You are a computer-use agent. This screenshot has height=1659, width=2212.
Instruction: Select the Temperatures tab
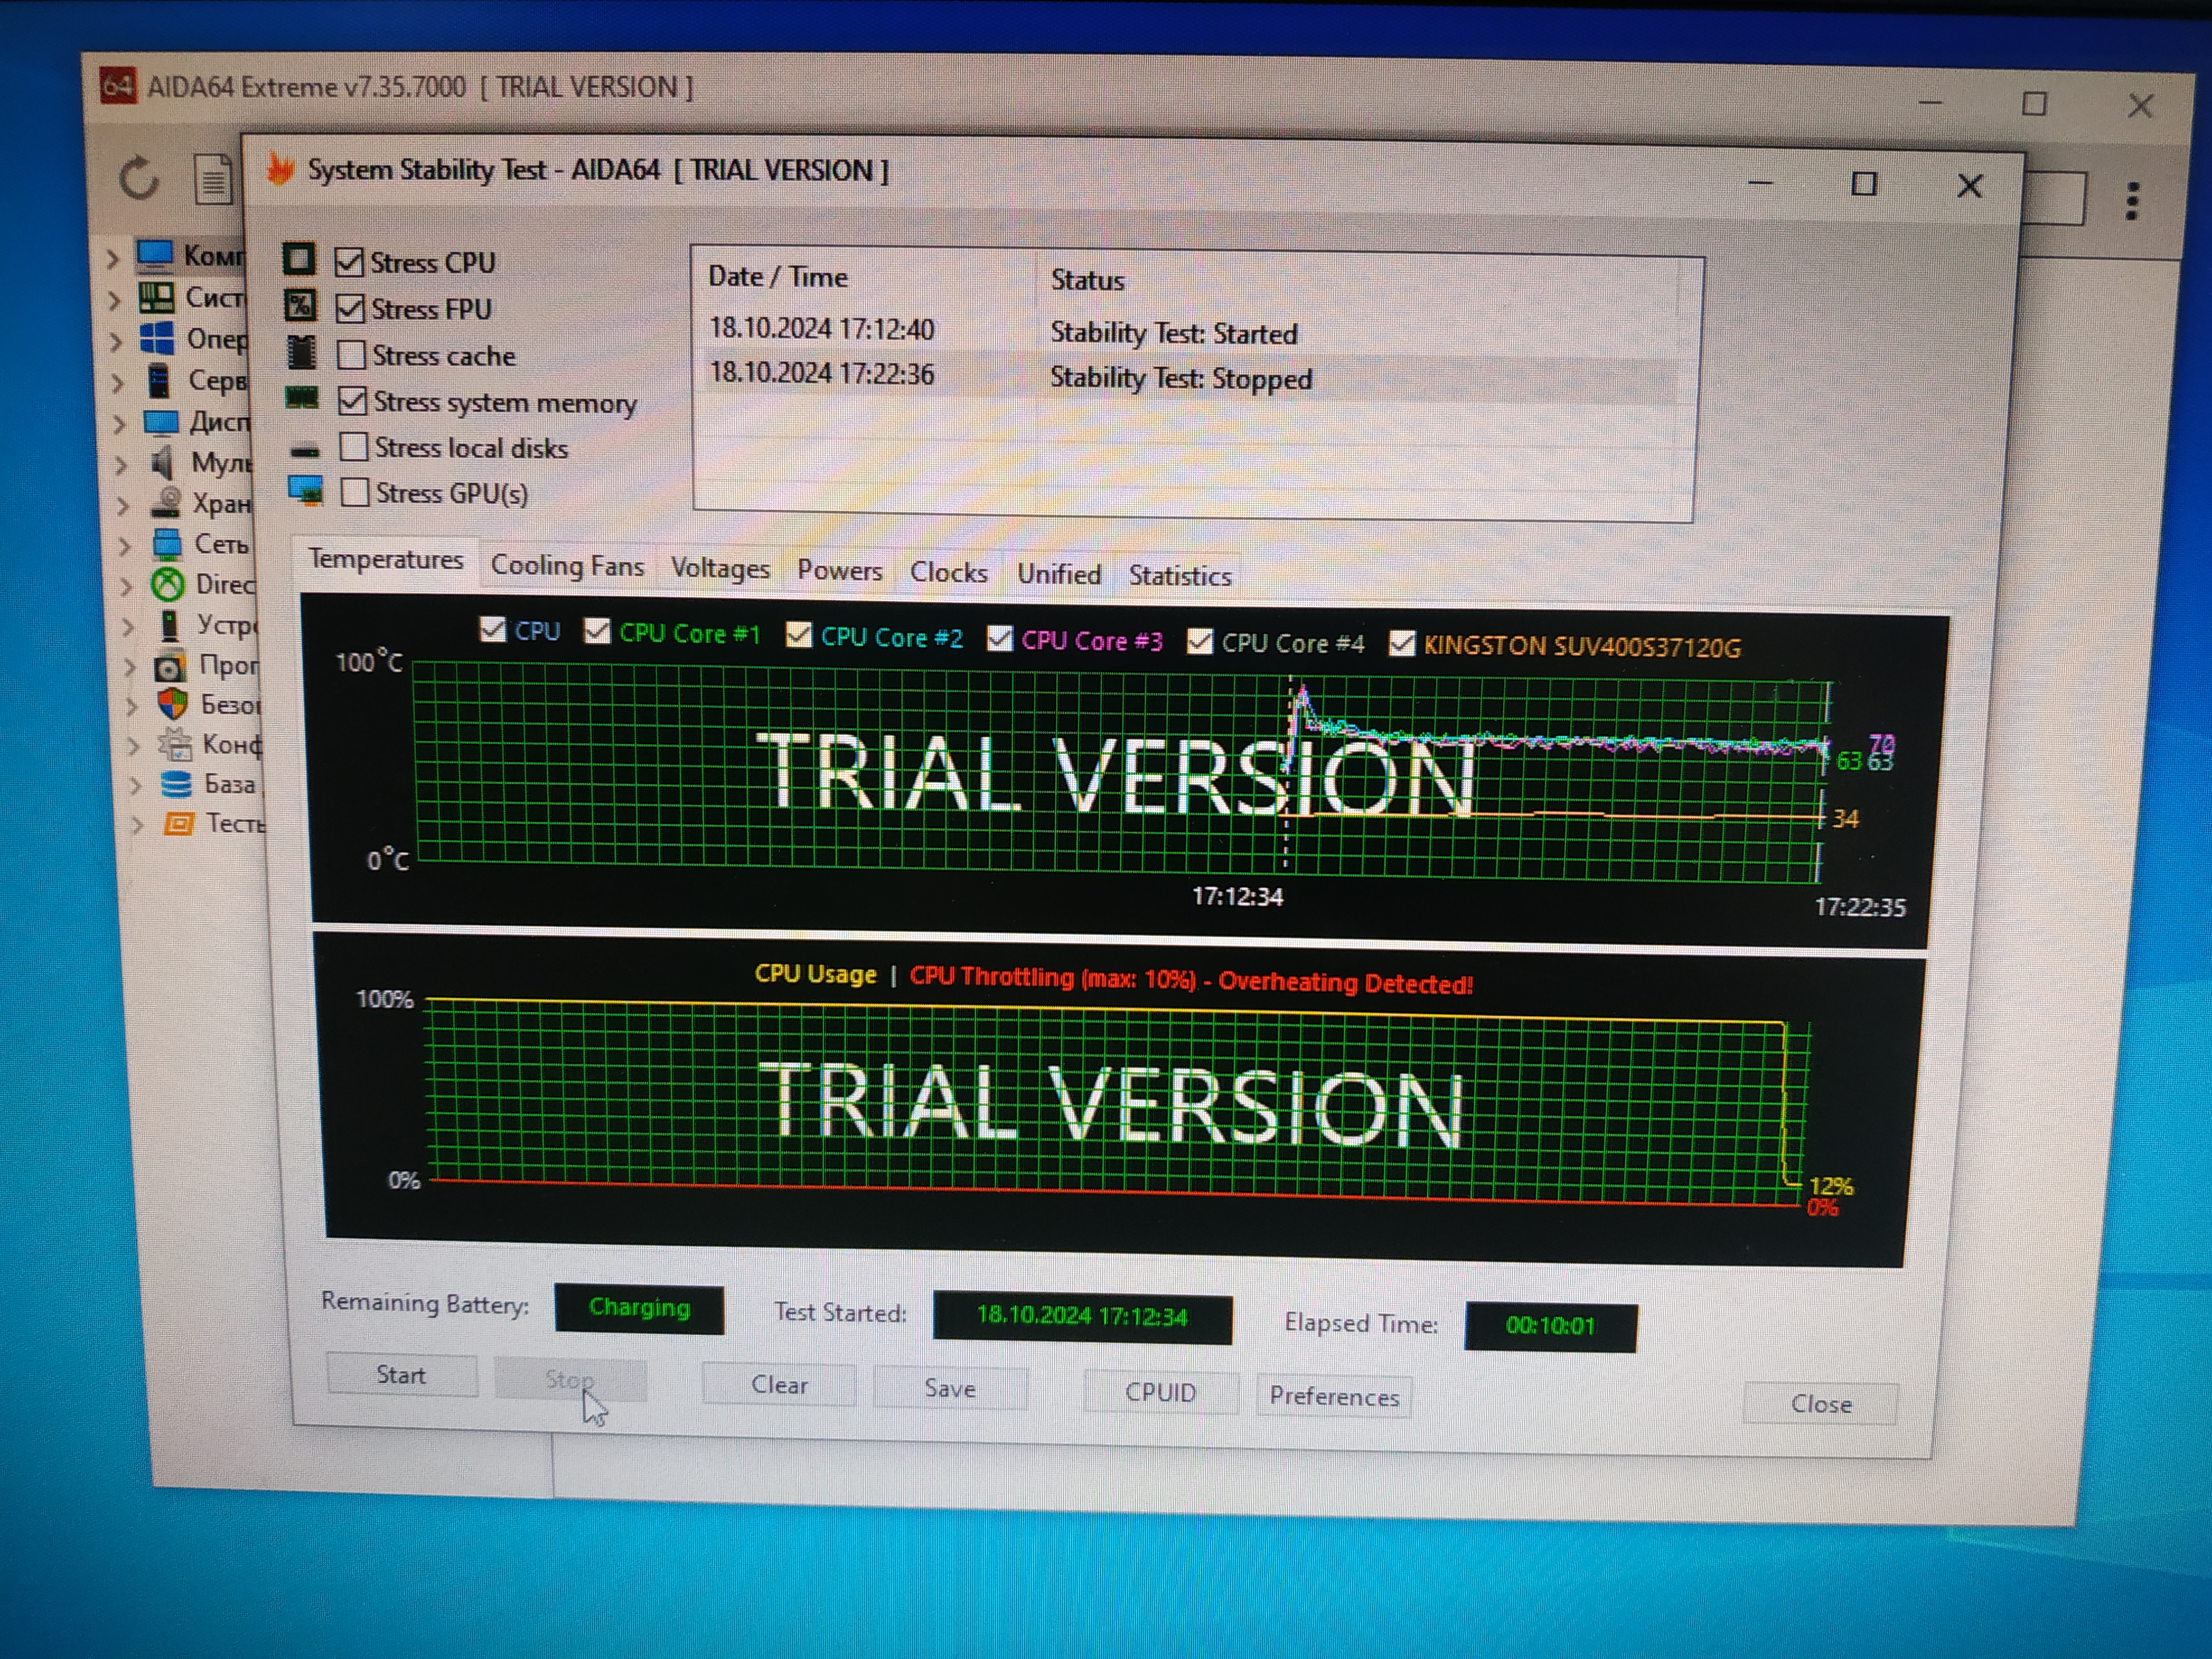point(386,559)
